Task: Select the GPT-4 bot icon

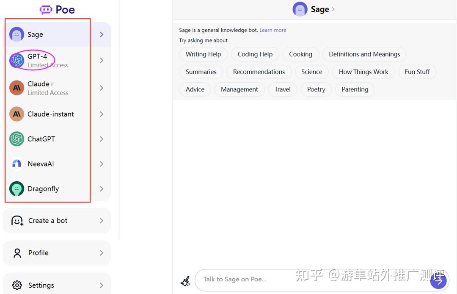Action: pos(16,59)
